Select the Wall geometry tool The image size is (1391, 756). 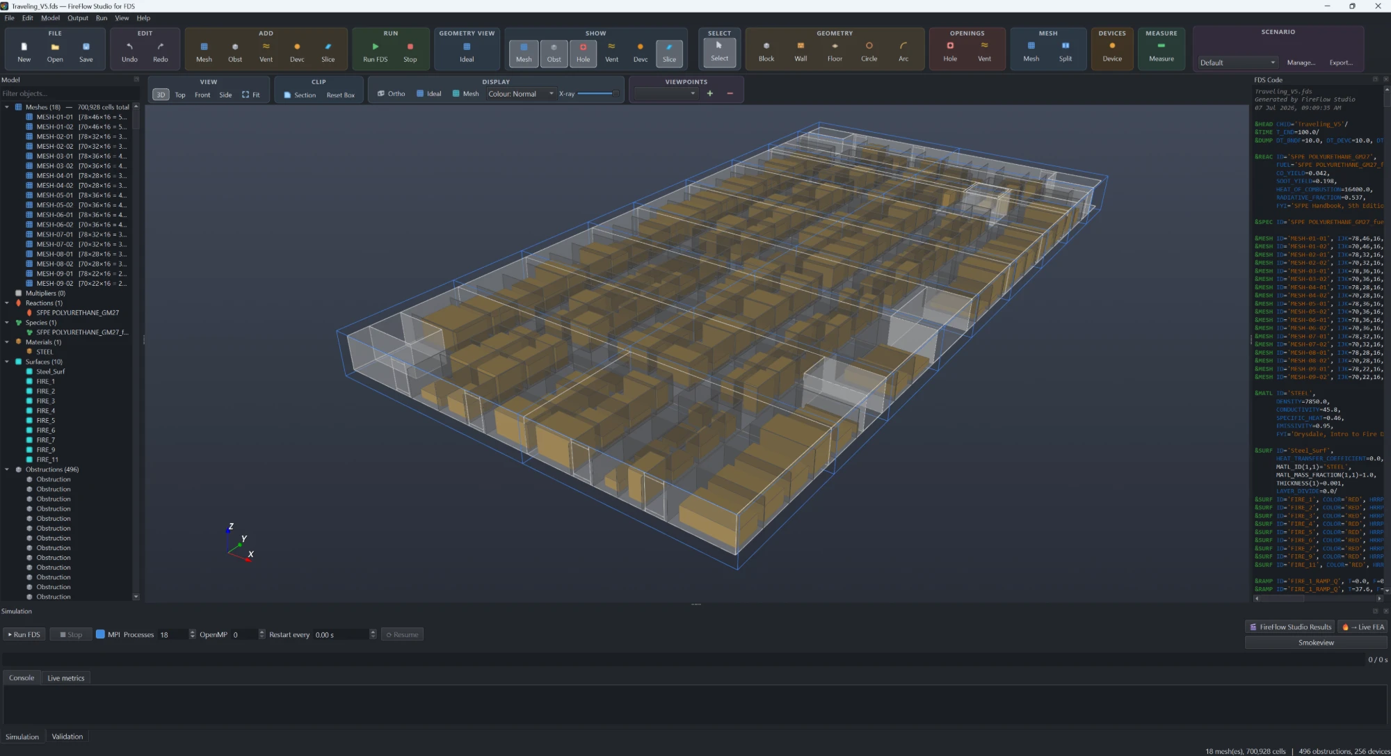801,51
